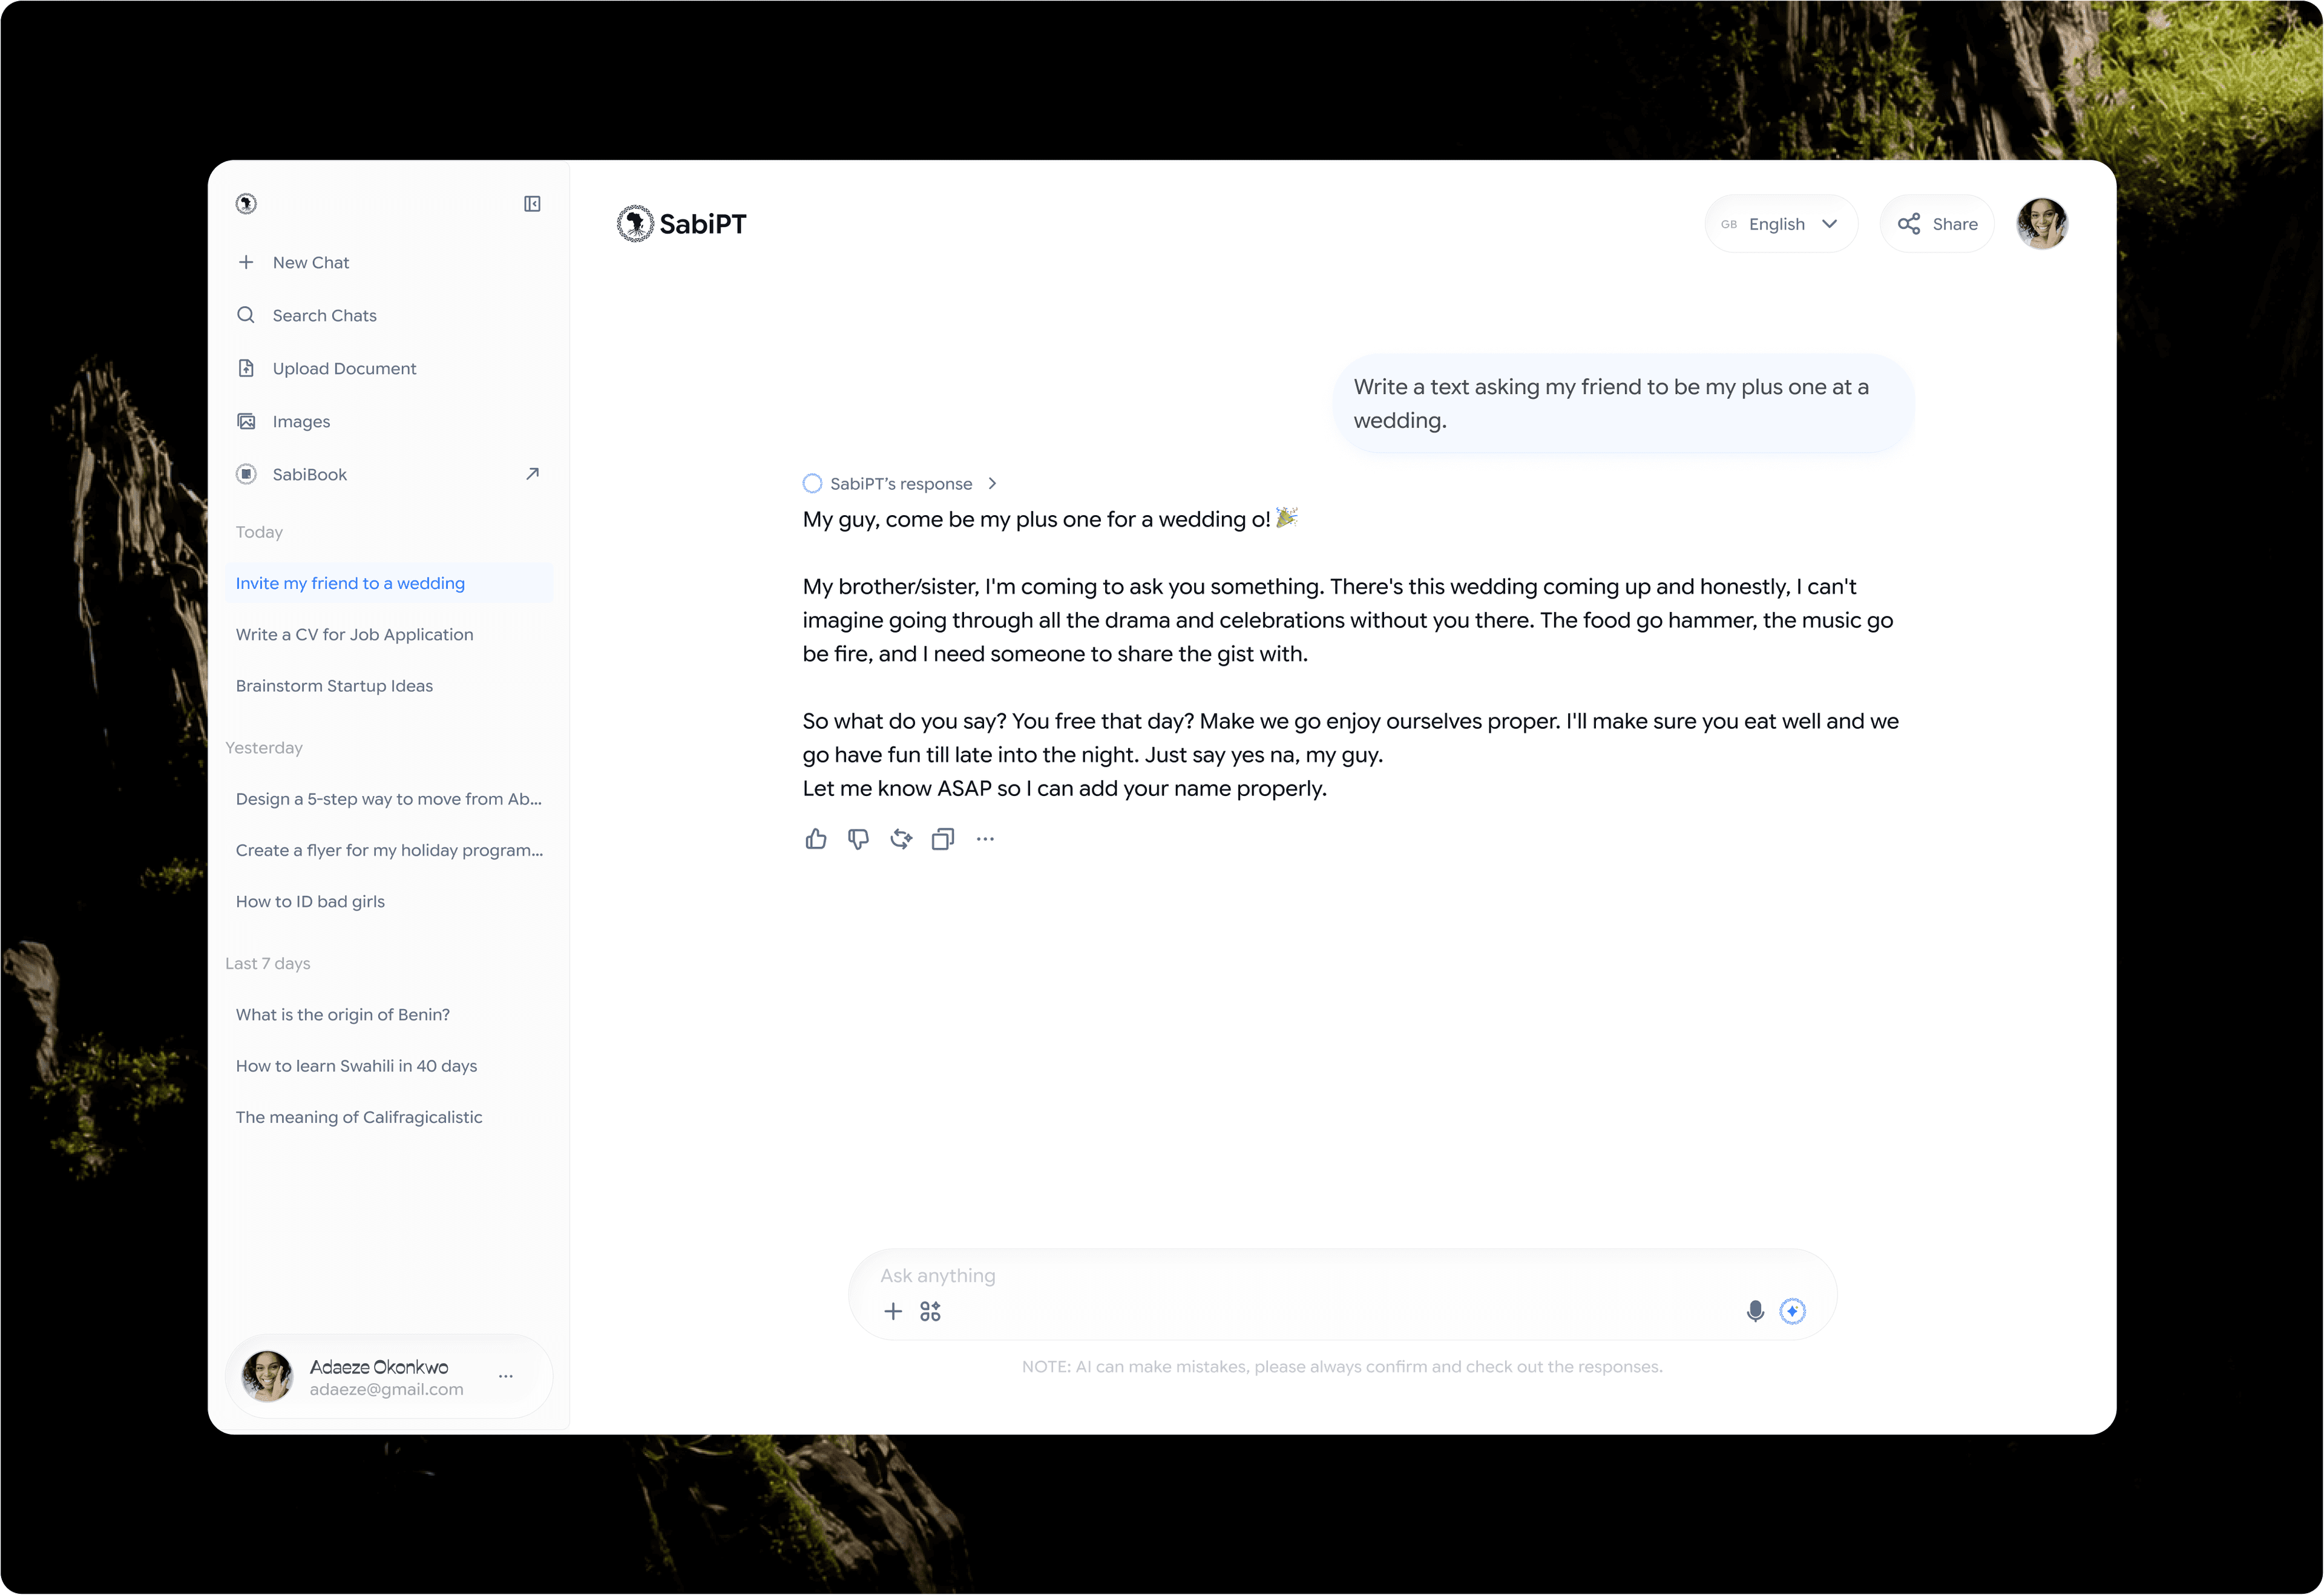The width and height of the screenshot is (2324, 1595).
Task: Open the Images section
Action: [x=389, y=421]
